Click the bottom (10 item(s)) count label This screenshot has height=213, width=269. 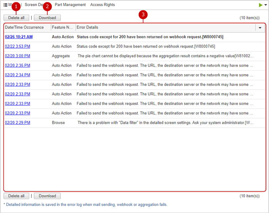click(250, 196)
